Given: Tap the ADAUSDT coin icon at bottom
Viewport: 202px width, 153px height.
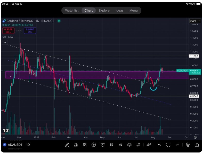Looking at the screenshot, I should [5, 145].
